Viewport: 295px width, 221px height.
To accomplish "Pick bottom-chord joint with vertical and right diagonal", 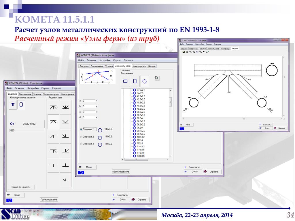I will [65, 151].
